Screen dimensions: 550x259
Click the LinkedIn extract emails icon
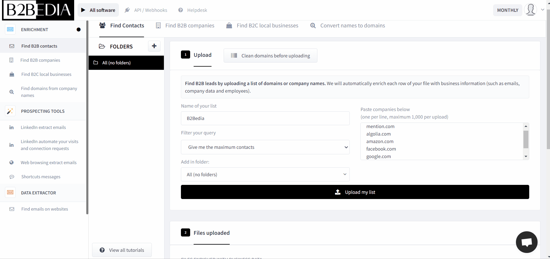(12, 127)
